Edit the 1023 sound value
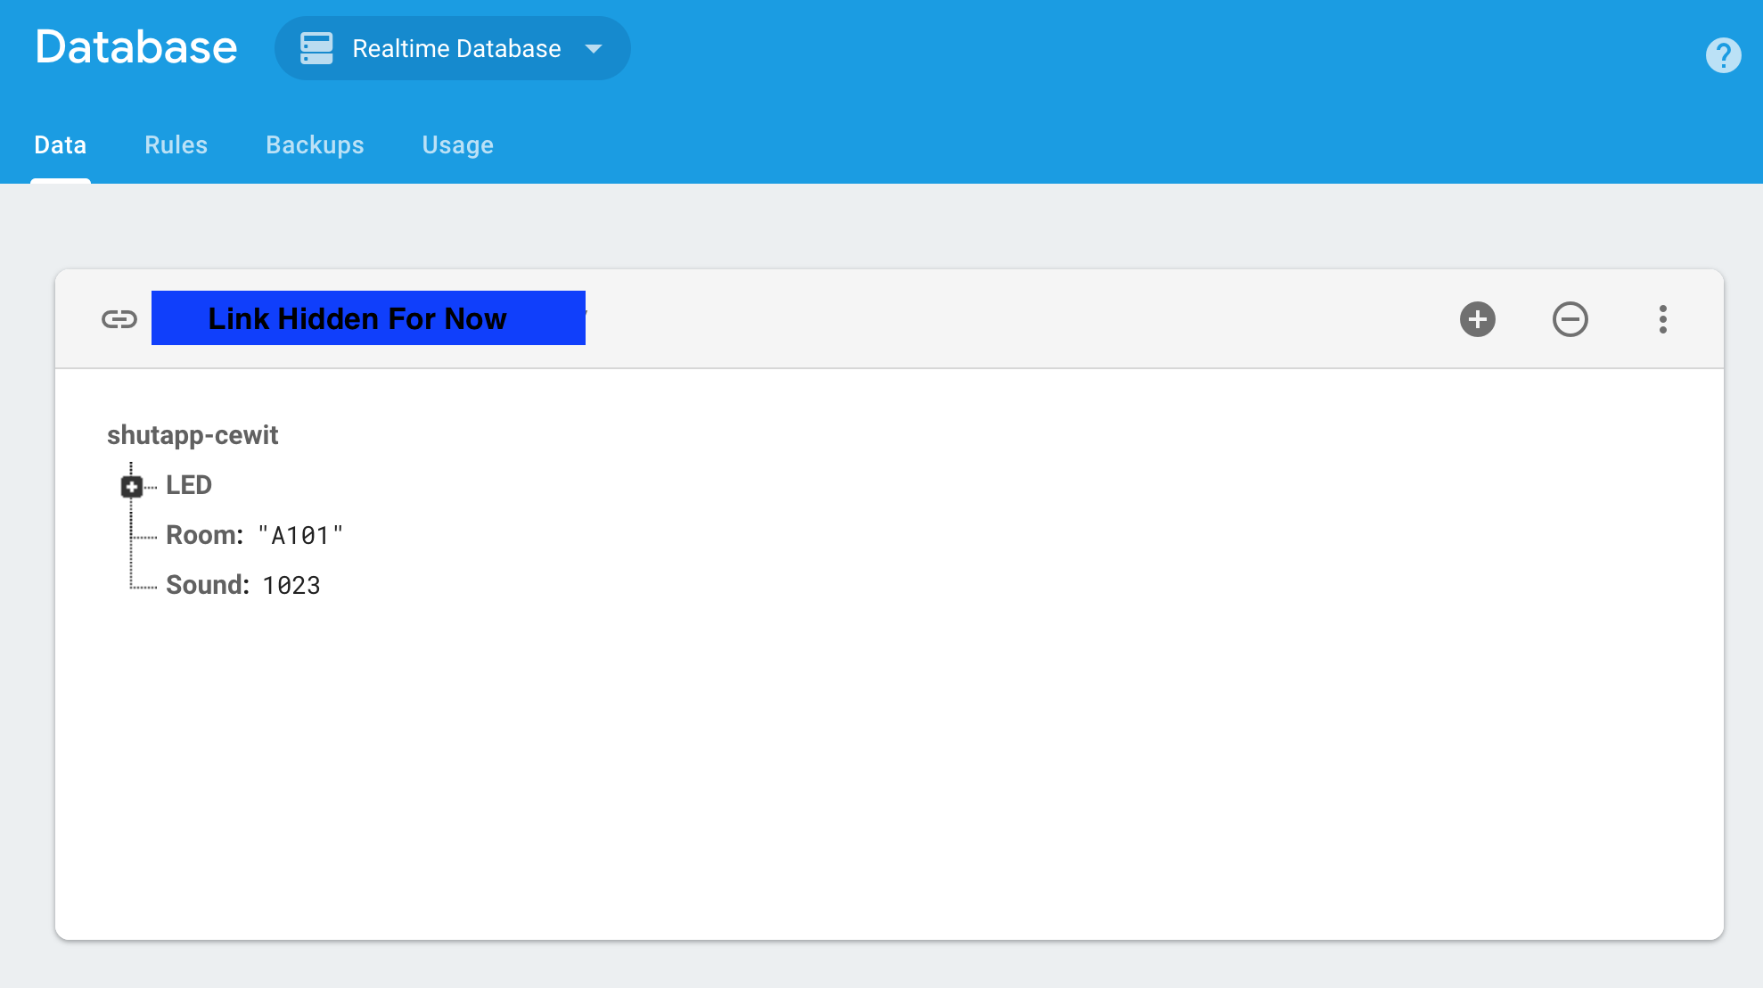This screenshot has height=988, width=1763. [291, 586]
